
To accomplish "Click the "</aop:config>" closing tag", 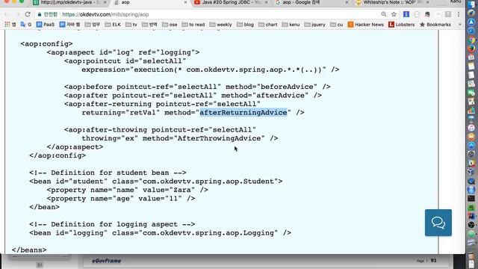I will point(58,155).
